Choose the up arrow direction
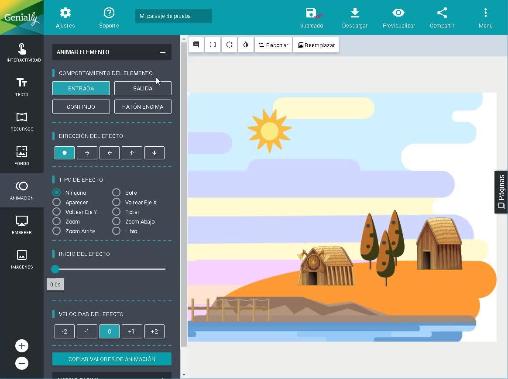Viewport: 508px width, 379px height. tap(132, 153)
